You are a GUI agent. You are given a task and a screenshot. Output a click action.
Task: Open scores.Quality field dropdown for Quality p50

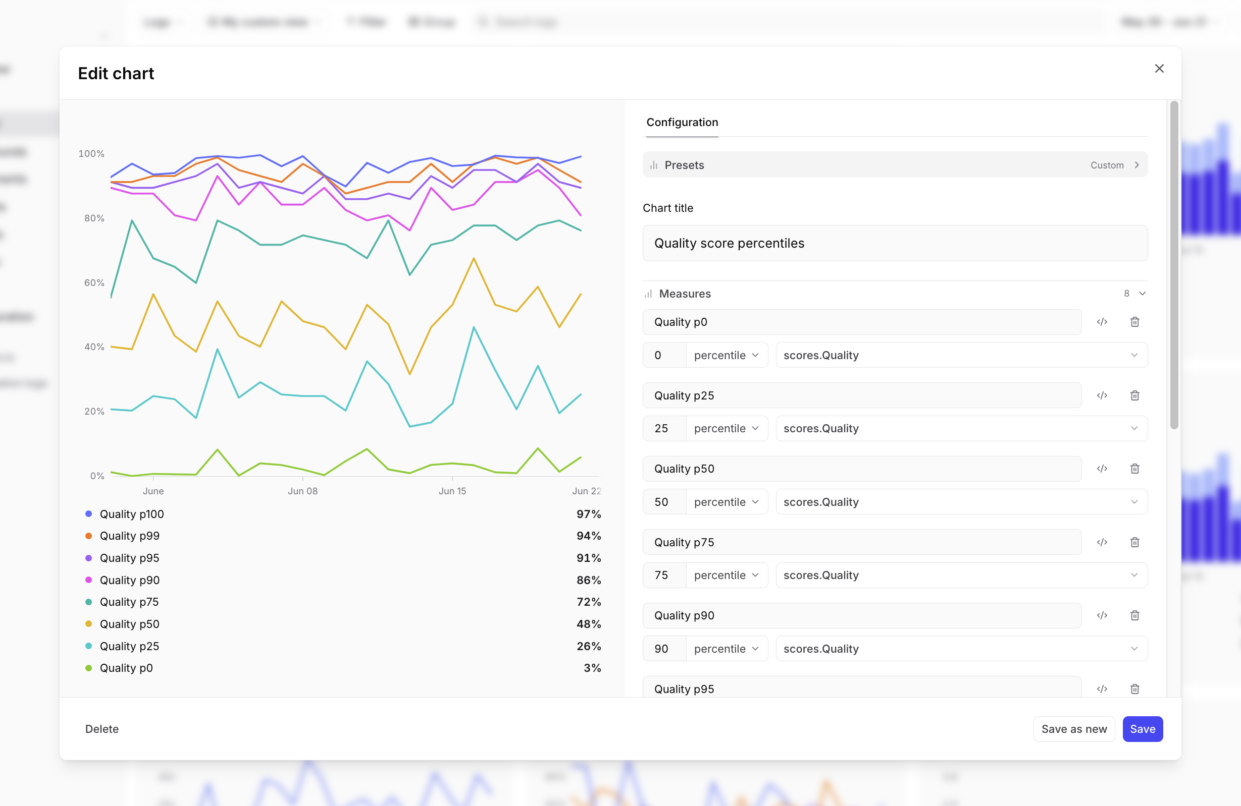point(961,502)
